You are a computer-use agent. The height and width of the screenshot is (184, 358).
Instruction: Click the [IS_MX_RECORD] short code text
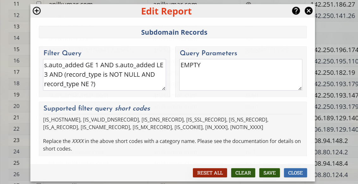pyautogui.click(x=152, y=127)
